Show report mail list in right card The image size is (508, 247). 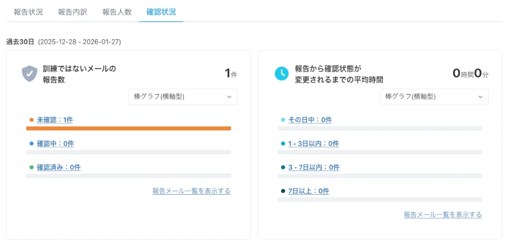(443, 214)
